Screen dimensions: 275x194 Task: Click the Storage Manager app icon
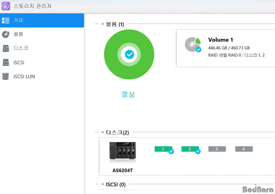(x=7, y=7)
